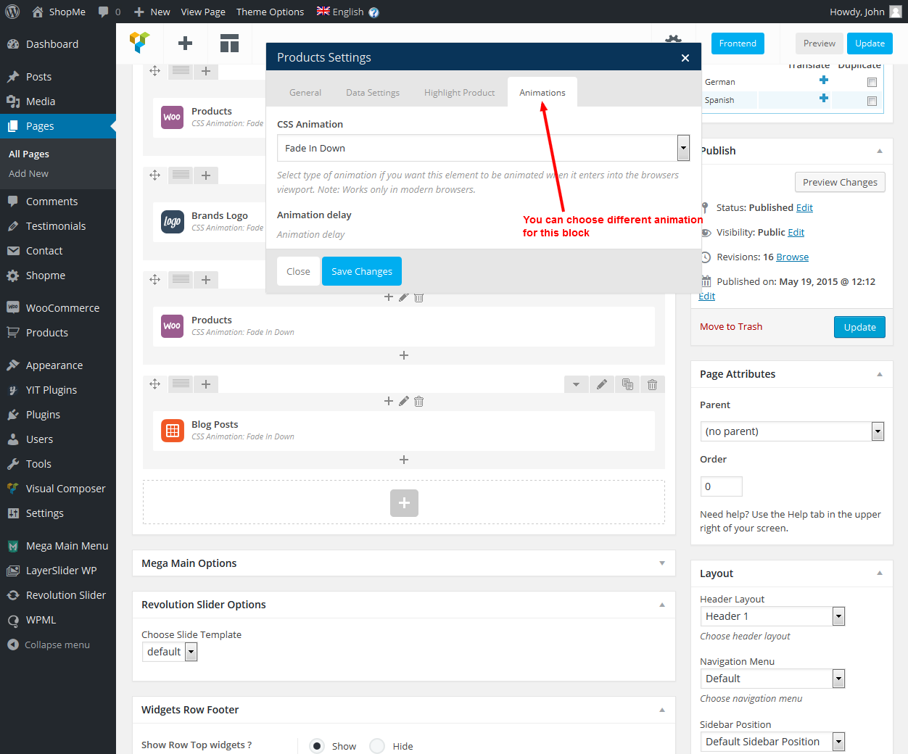Clone the Blog Posts row

tap(627, 385)
